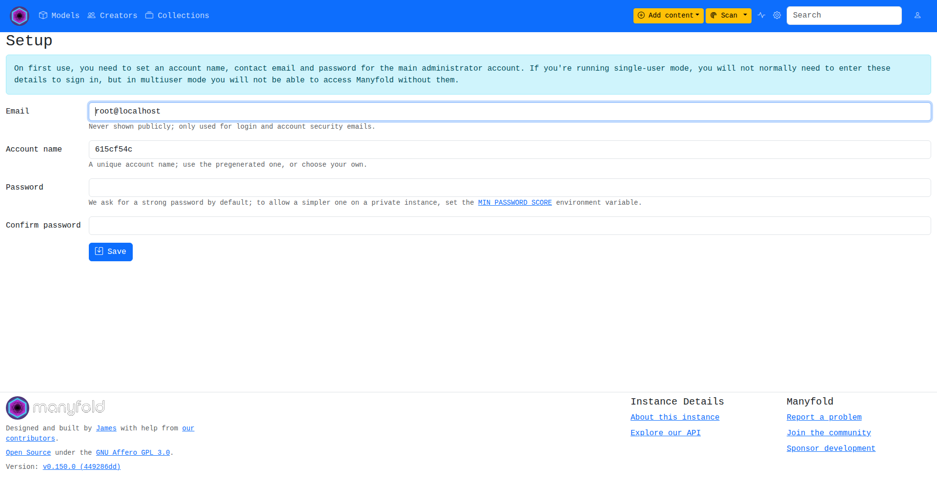Click the people icon beside Creators
The image size is (937, 484).
[91, 16]
